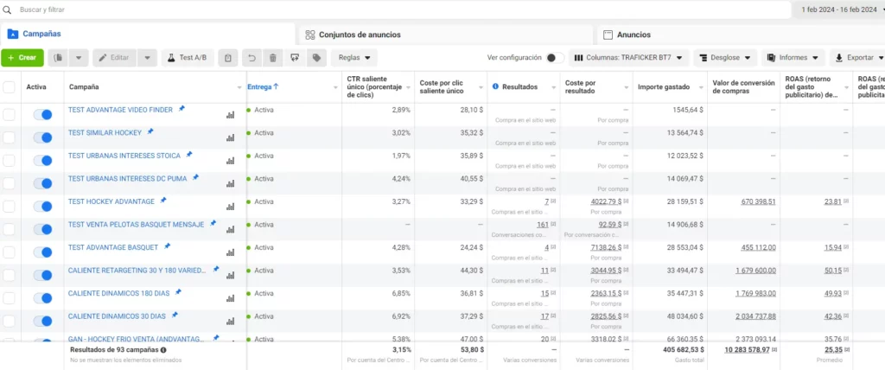Open chart icon for TEST SIMILAR HOCKEY

pos(231,137)
